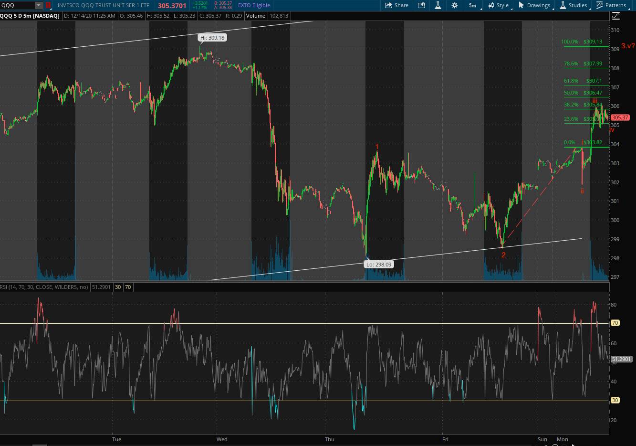Click the flask icon beside the settings gear
This screenshot has width=636, height=446.
pos(438,5)
